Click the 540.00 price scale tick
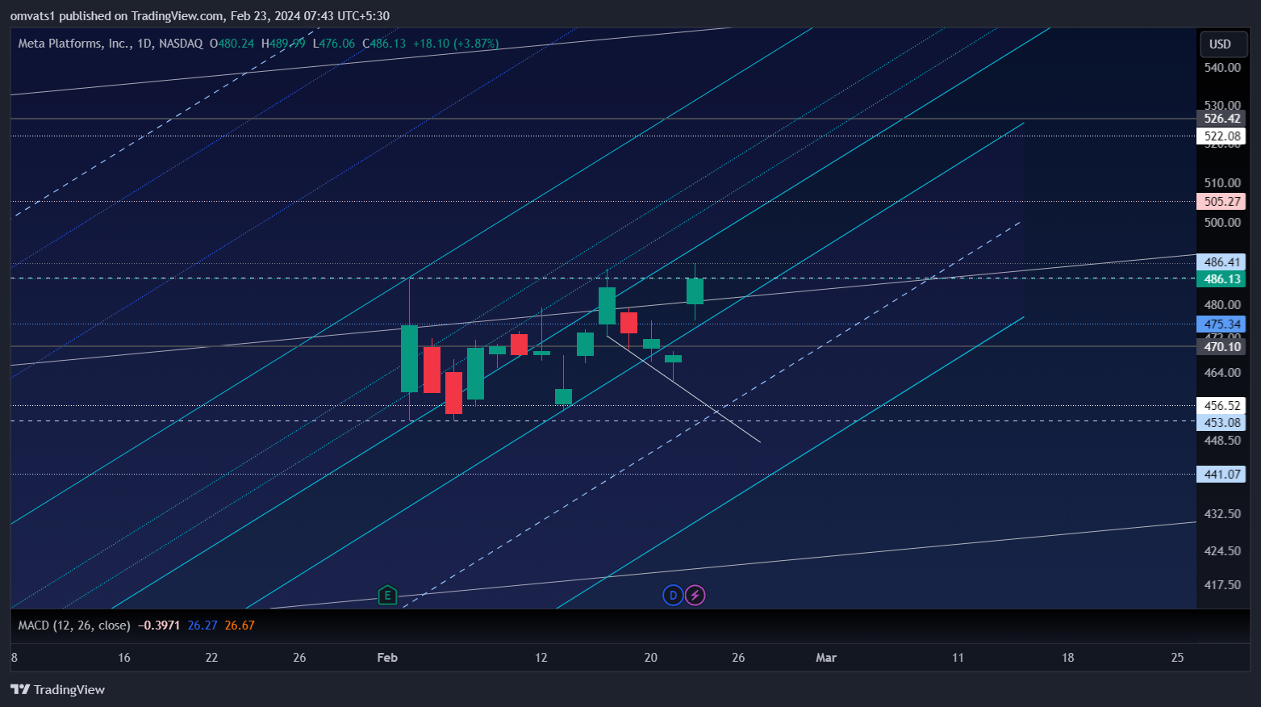The image size is (1261, 707). [1222, 68]
